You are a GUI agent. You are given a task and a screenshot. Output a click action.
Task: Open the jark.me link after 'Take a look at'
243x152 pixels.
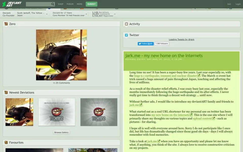click(x=154, y=141)
